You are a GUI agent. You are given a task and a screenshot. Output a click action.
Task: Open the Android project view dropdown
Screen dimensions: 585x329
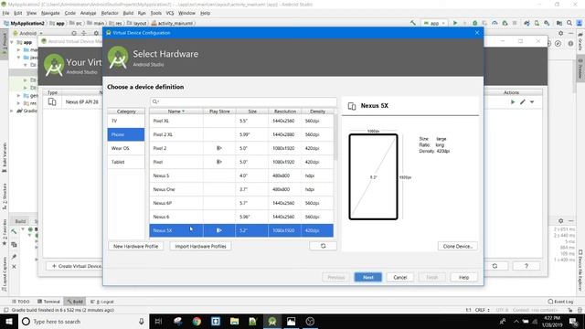[x=28, y=33]
